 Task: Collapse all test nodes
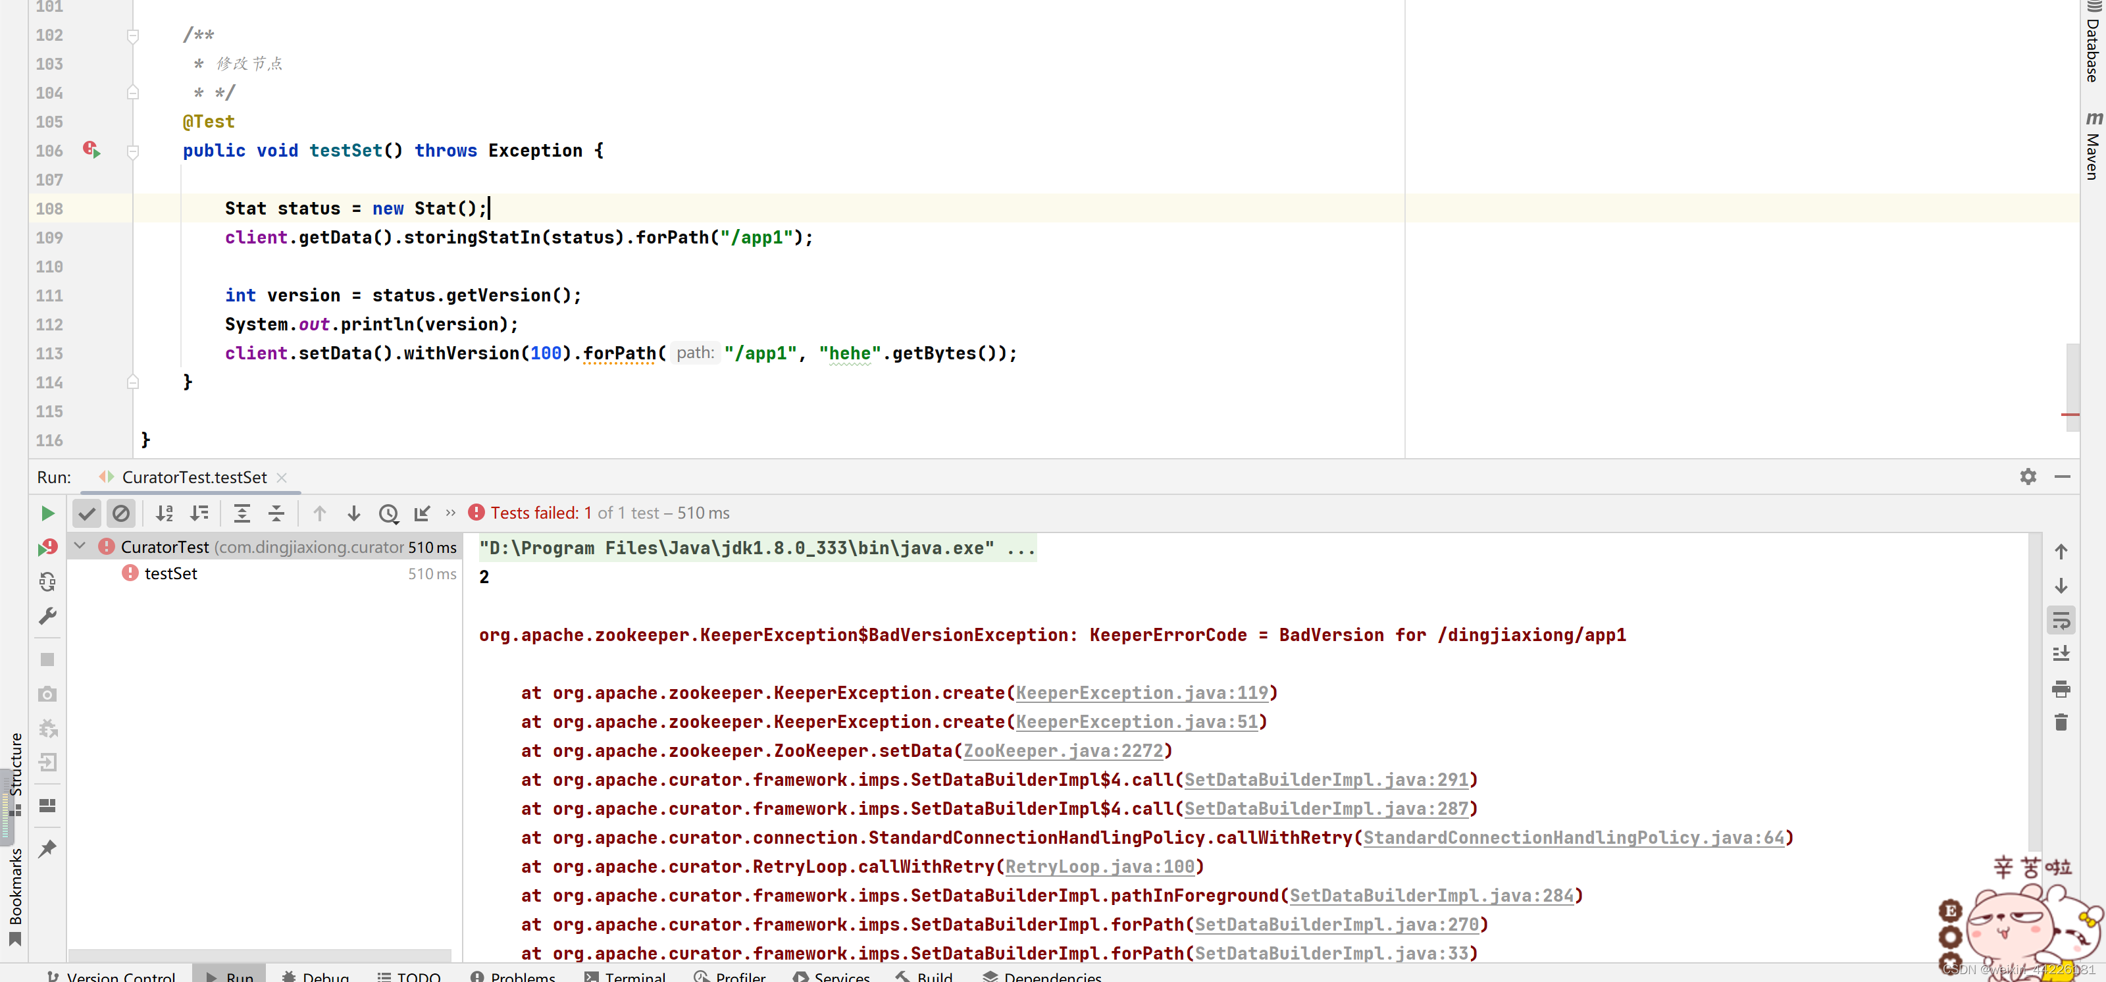[x=276, y=513]
